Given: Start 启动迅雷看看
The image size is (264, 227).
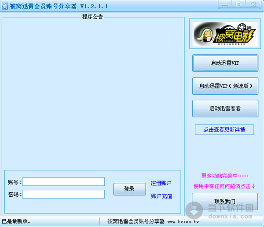Looking at the screenshot, I should [x=225, y=108].
